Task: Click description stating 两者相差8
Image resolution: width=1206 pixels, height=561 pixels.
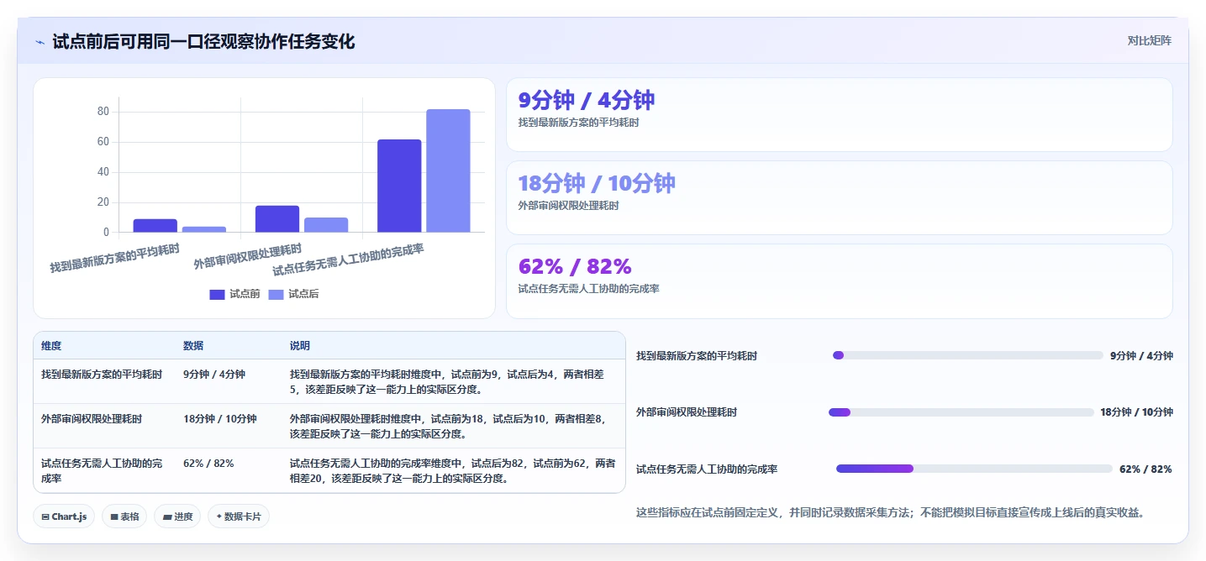Action: pyautogui.click(x=453, y=426)
